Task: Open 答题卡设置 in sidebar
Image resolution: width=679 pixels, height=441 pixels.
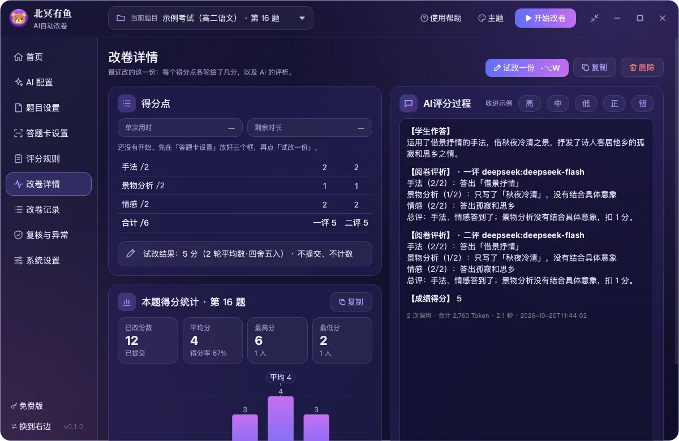Action: click(49, 133)
